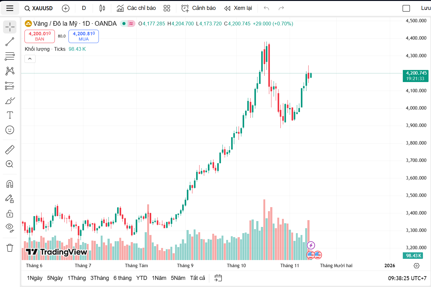The width and height of the screenshot is (431, 287).
Task: Select the Trend Line drawing tool
Action: tap(10, 41)
